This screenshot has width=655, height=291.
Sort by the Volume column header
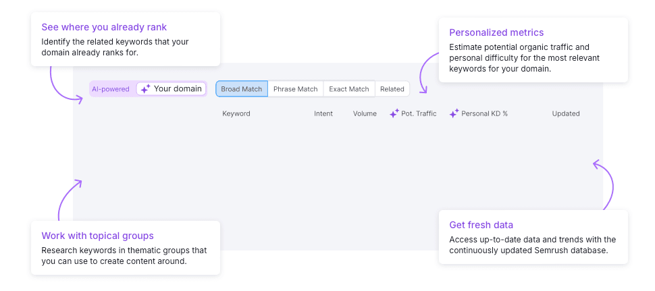click(x=365, y=113)
